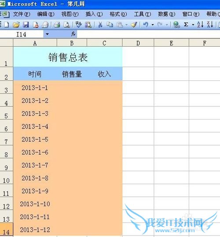Print the sheet using the printer icon
This screenshot has height=237, width=220.
click(x=57, y=25)
